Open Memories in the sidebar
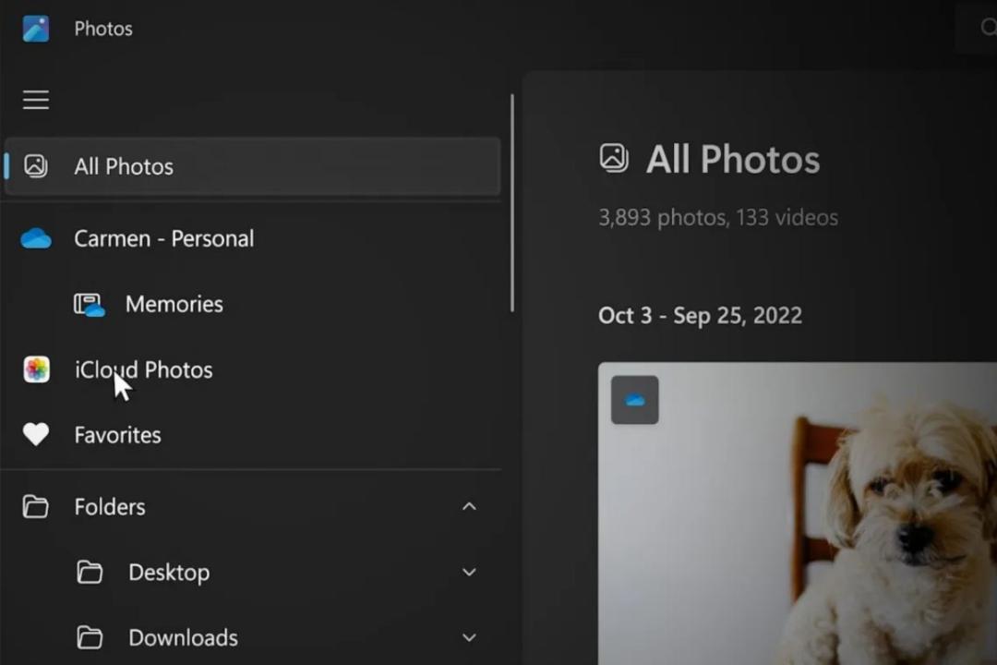997x665 pixels. (x=252, y=304)
